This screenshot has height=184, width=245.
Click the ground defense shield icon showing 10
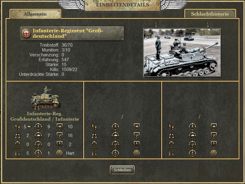[59, 126]
